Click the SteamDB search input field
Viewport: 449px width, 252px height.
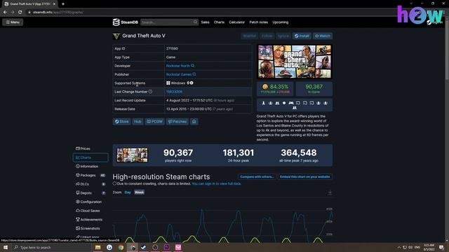[167, 22]
